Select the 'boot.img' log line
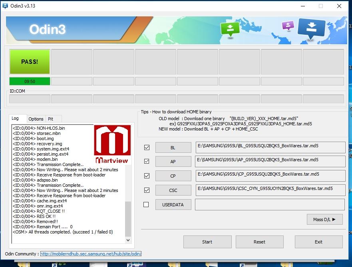 33,138
